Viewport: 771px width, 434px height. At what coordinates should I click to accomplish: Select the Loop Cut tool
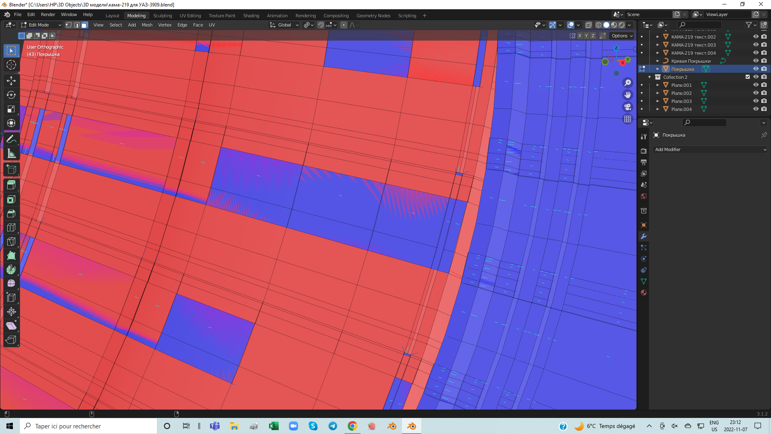point(11,227)
